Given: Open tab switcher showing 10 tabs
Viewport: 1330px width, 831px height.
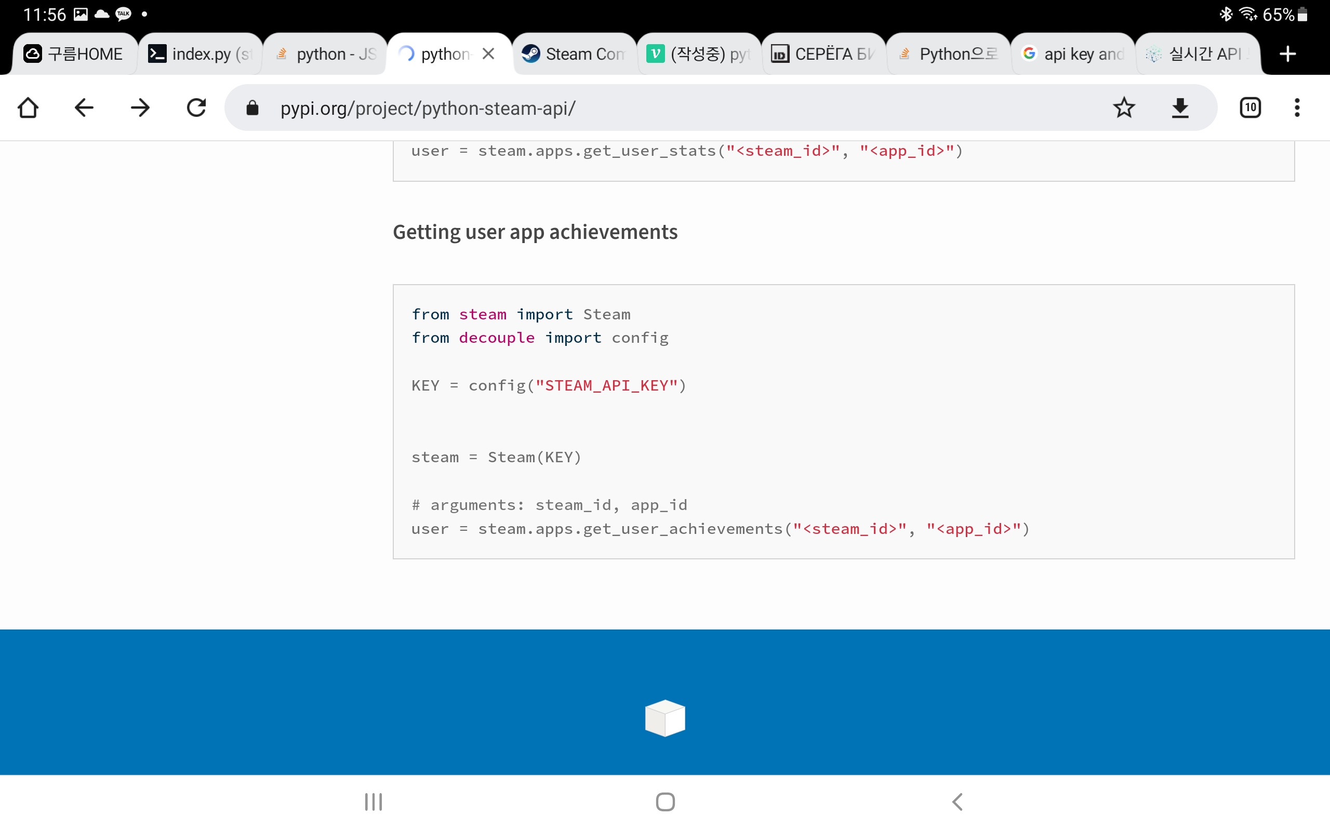Looking at the screenshot, I should click(x=1251, y=108).
